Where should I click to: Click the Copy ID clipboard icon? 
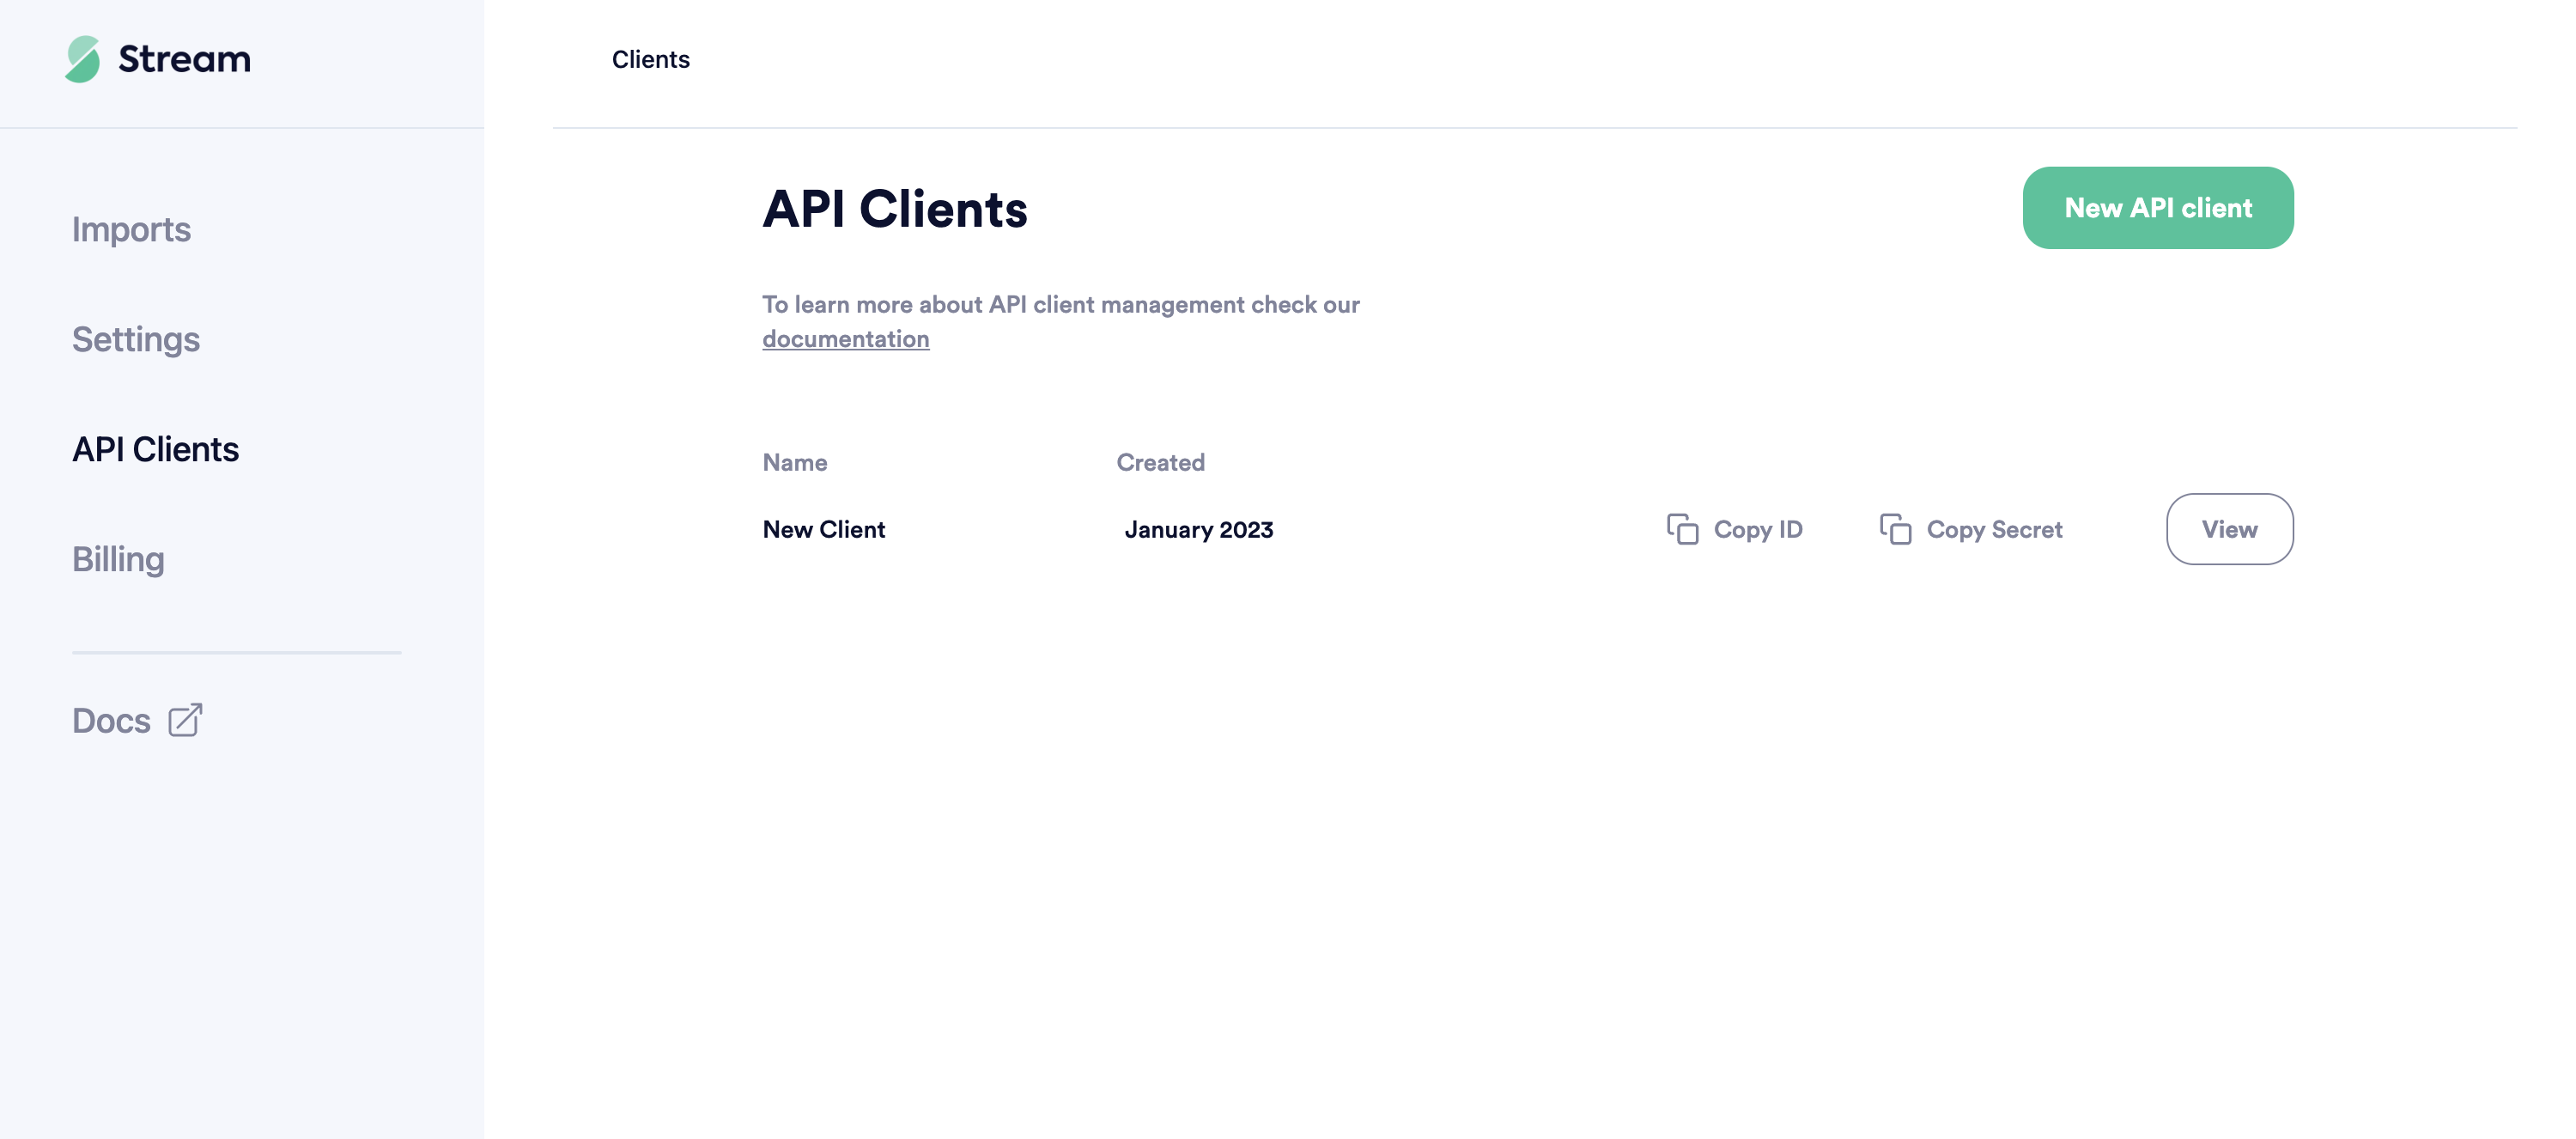(1682, 529)
